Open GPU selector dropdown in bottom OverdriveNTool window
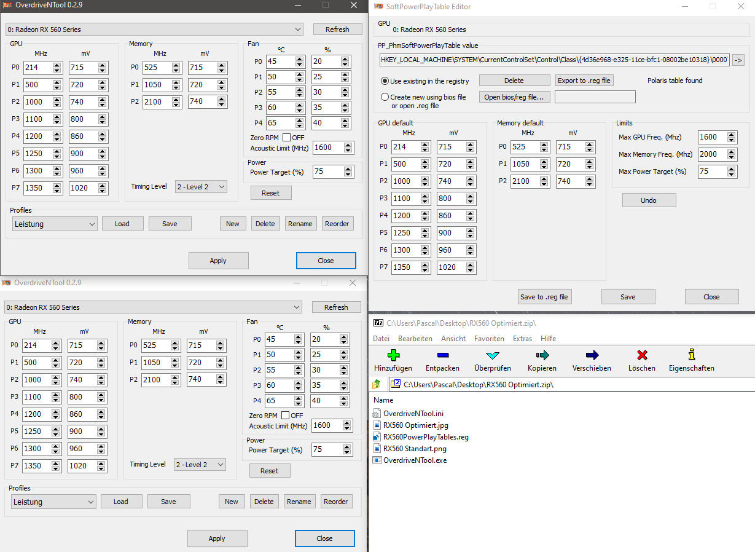 [x=153, y=307]
